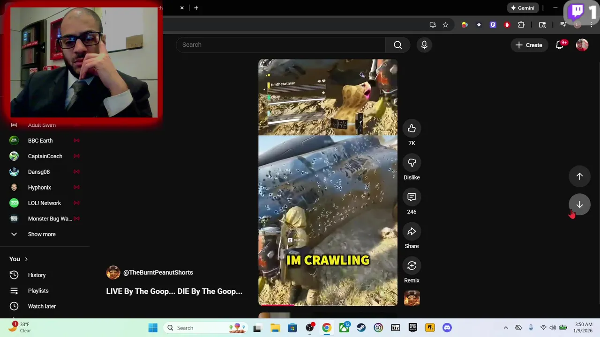Open the Xbox app from the taskbar
600x337 pixels.
pos(344,328)
